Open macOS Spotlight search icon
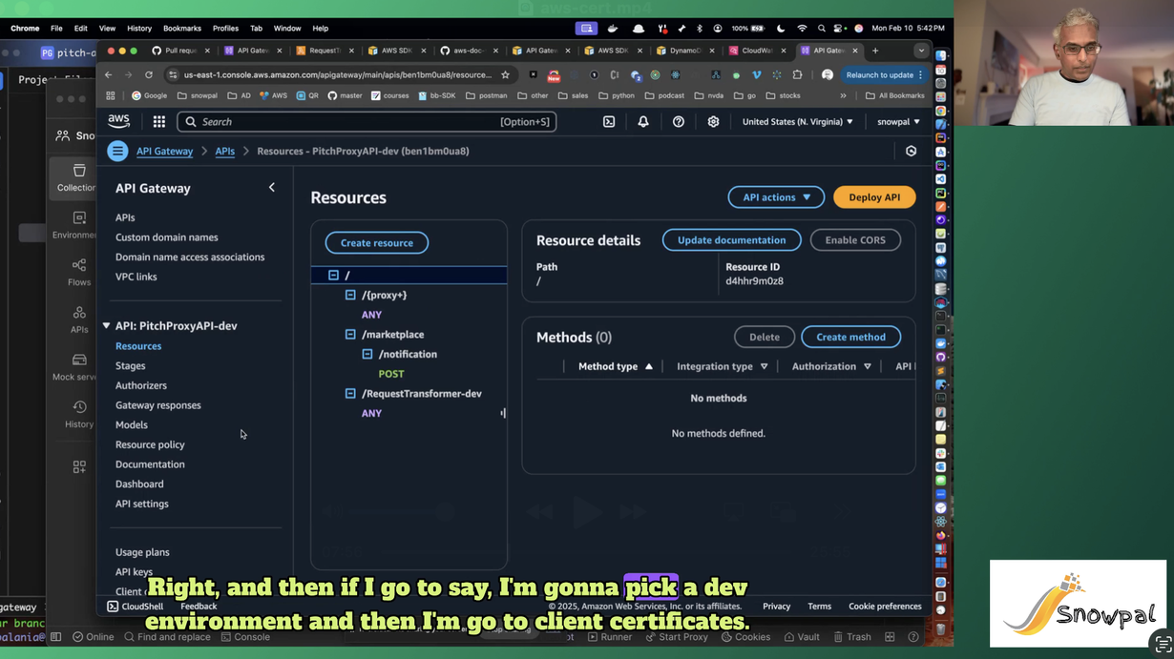The width and height of the screenshot is (1174, 659). pos(821,29)
